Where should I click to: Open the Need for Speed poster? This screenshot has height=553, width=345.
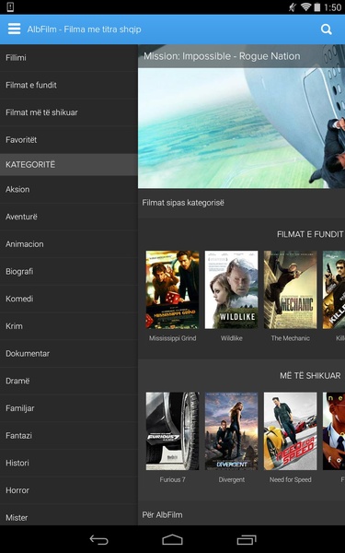pos(291,431)
